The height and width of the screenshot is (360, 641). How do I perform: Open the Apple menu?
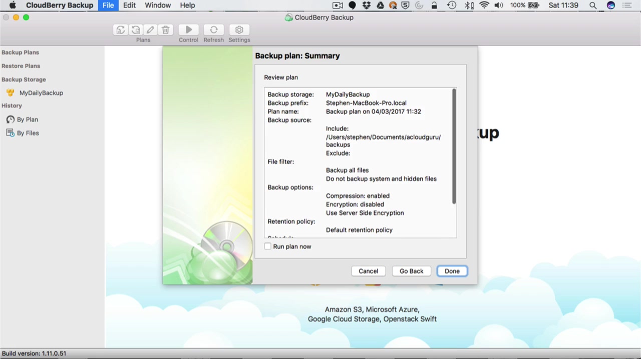click(13, 5)
